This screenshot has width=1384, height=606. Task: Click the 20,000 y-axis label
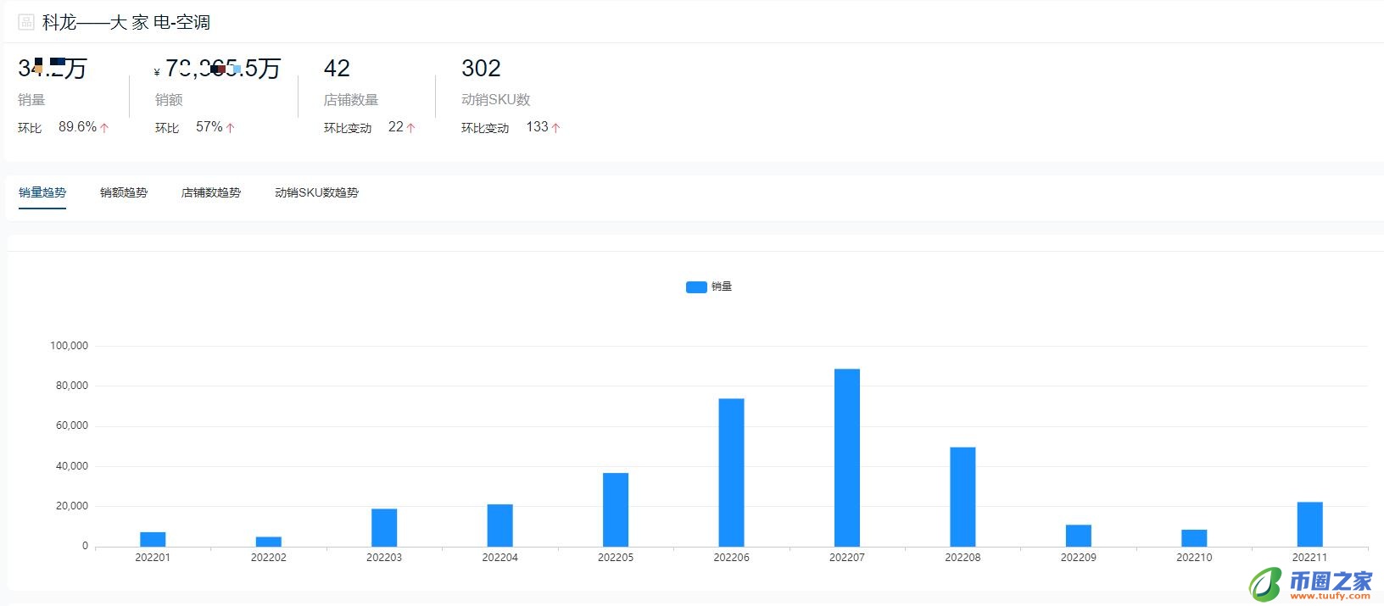[72, 506]
